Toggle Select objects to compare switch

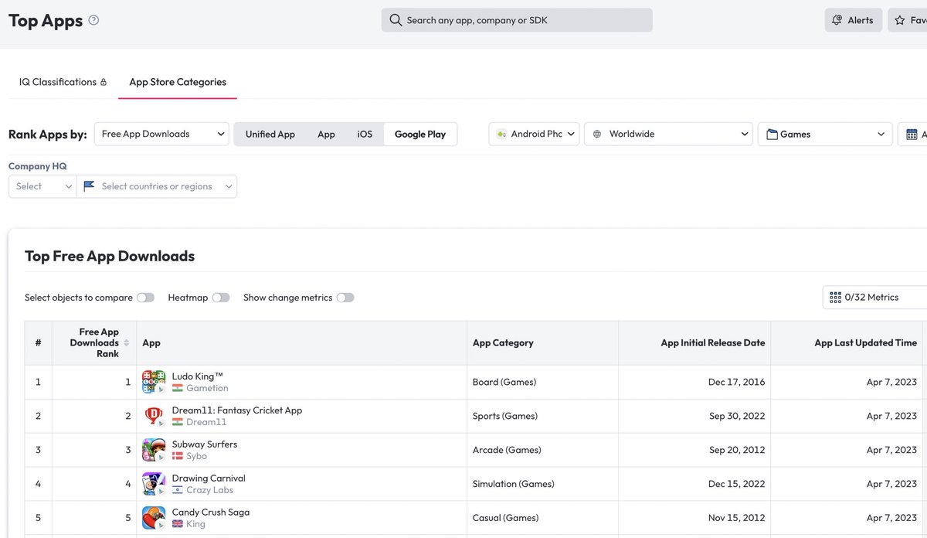tap(145, 298)
